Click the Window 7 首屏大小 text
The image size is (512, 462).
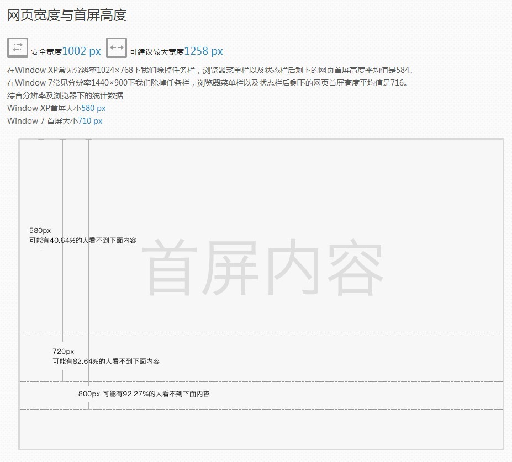[x=54, y=121]
